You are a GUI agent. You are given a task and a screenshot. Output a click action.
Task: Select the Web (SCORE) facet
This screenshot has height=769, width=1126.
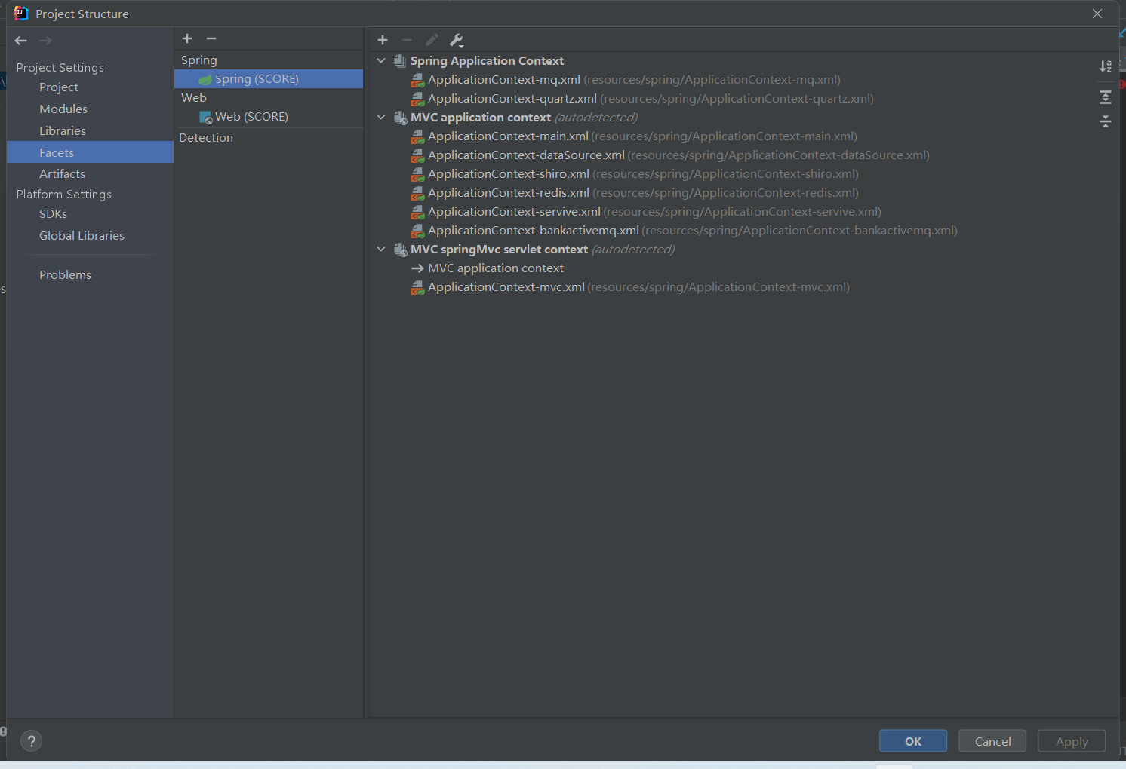click(251, 117)
